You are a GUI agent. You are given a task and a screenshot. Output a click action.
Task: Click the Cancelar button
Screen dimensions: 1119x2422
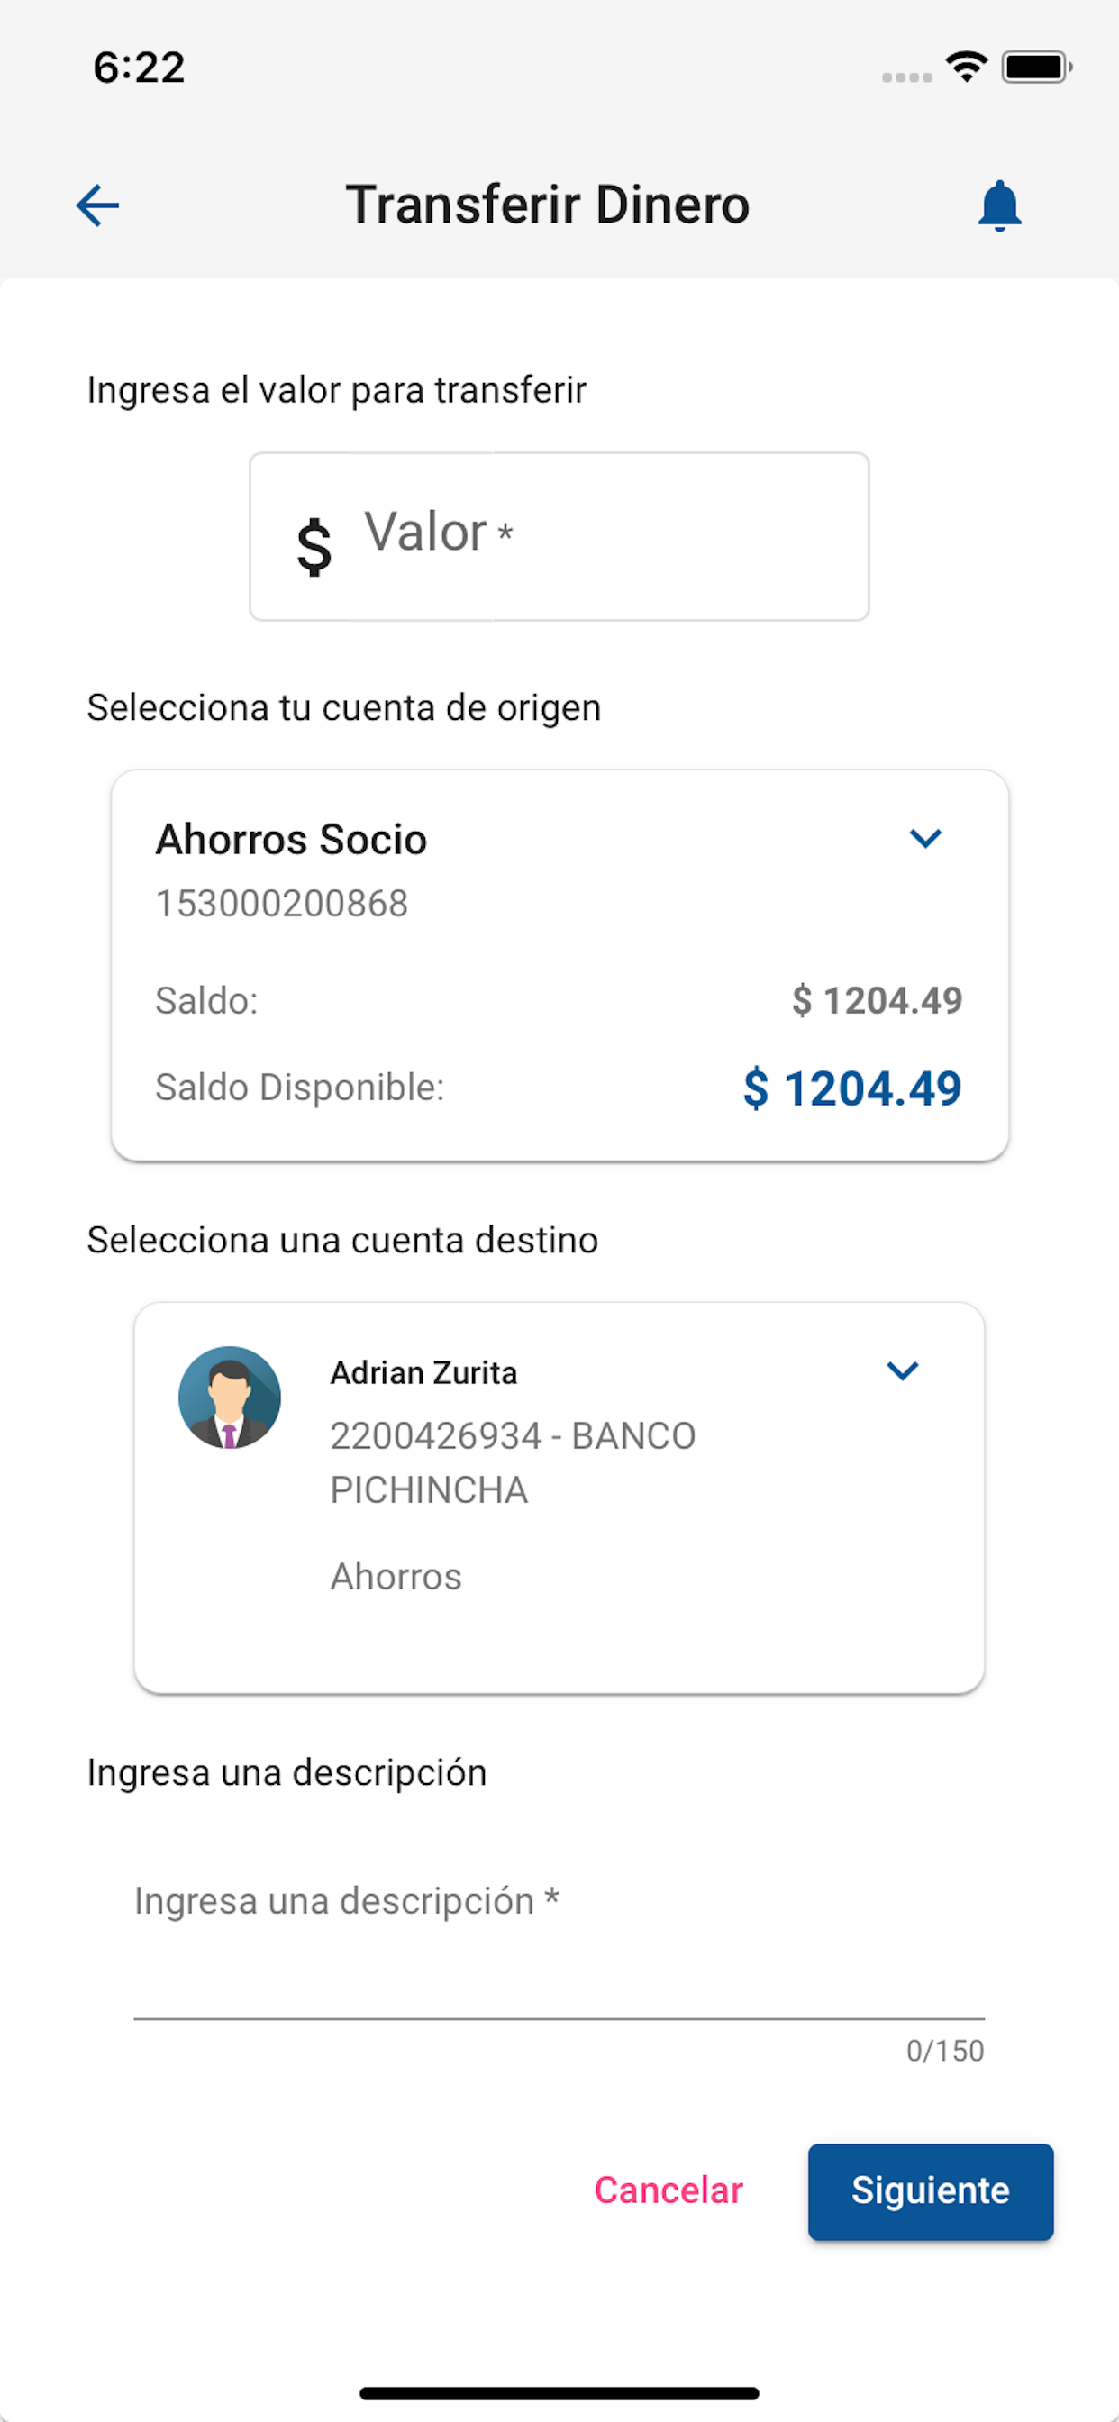coord(669,2190)
